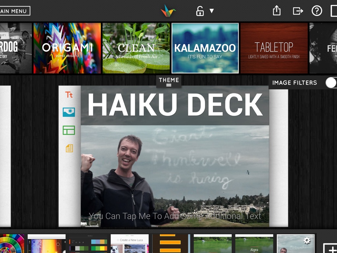Viewport: 337px width, 253px height.
Task: Select the green slide layout tool
Action: 69,130
